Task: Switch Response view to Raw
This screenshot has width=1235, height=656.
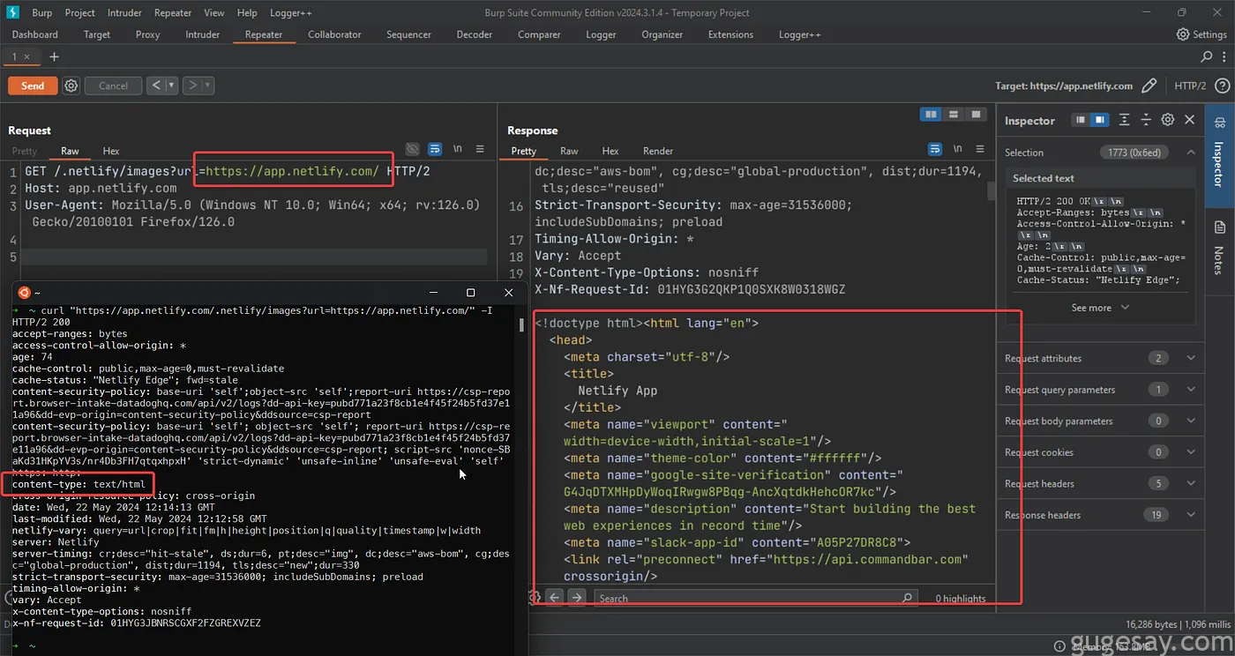Action: [569, 151]
